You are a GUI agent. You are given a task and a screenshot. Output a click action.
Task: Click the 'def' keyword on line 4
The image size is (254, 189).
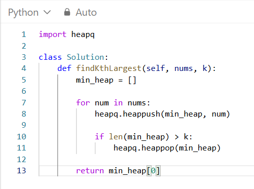(x=64, y=68)
